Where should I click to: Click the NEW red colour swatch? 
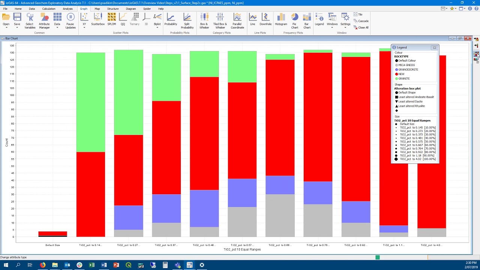point(396,74)
